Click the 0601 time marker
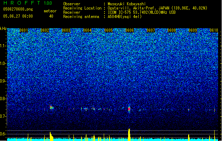The image size is (222, 141). point(24,30)
